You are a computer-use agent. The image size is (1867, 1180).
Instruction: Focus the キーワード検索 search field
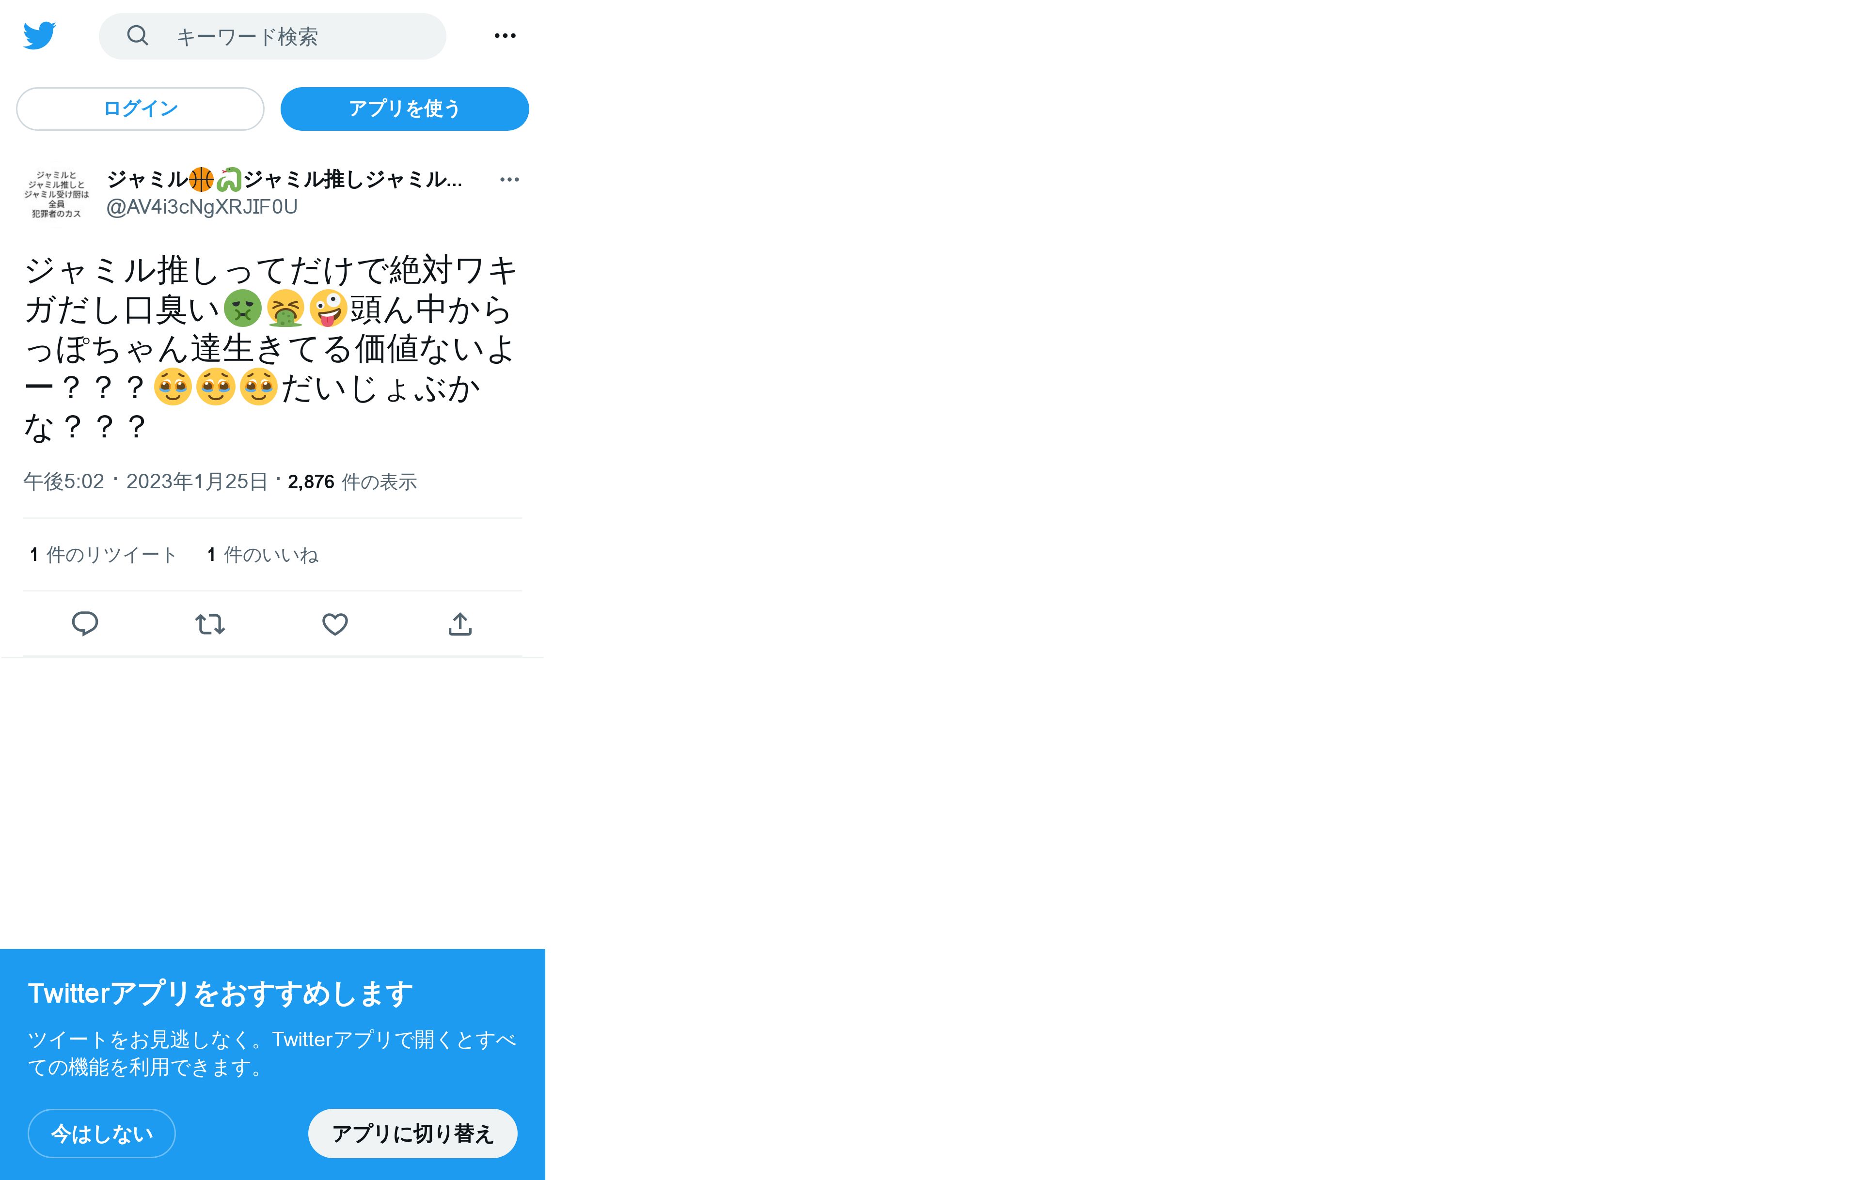click(x=273, y=36)
